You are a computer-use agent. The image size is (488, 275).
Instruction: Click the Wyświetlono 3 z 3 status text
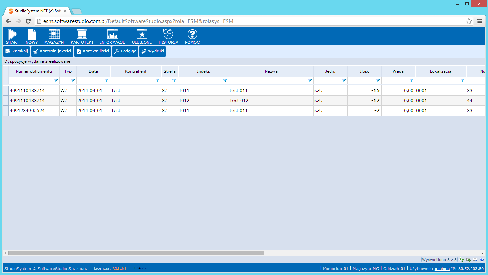[x=439, y=260]
